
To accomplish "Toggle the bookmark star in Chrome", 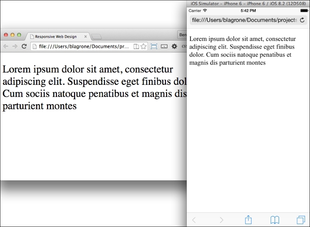I will (x=143, y=46).
